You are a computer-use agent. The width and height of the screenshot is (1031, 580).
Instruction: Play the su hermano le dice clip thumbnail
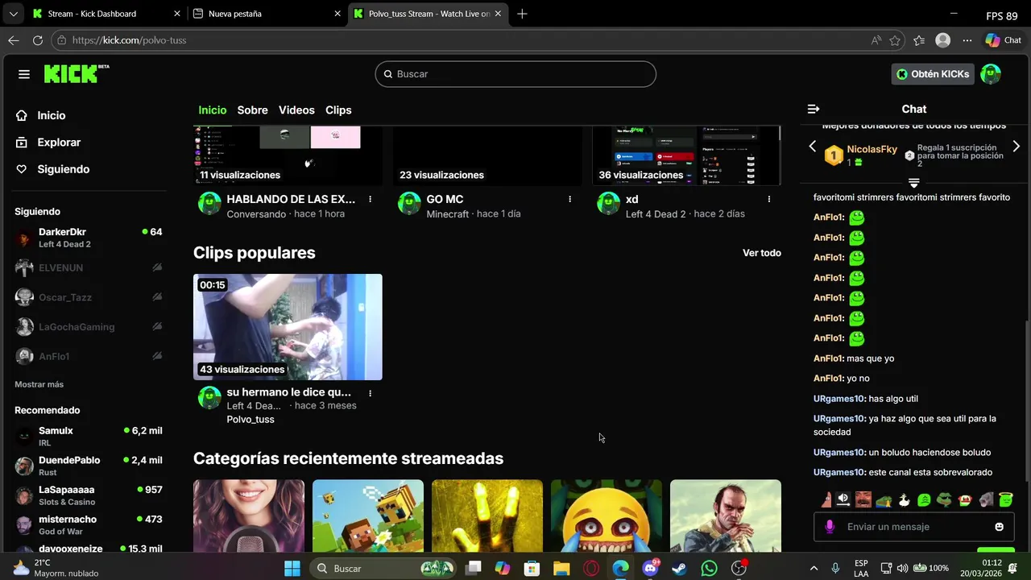[x=288, y=327]
